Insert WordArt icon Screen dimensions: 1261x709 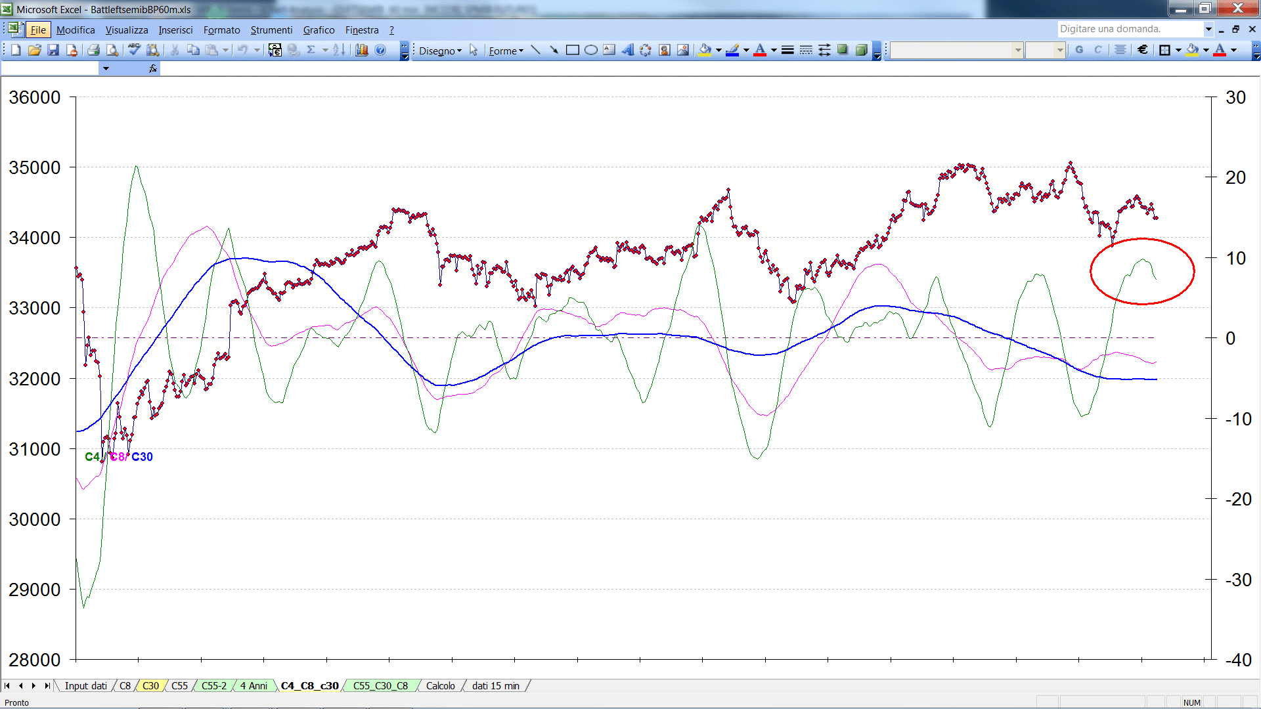(627, 50)
